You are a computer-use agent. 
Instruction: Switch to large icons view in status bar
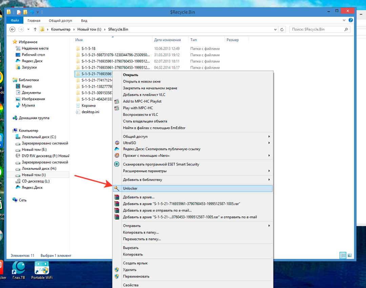(349, 256)
